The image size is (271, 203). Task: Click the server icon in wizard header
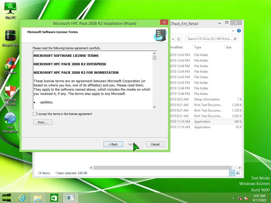[160, 35]
